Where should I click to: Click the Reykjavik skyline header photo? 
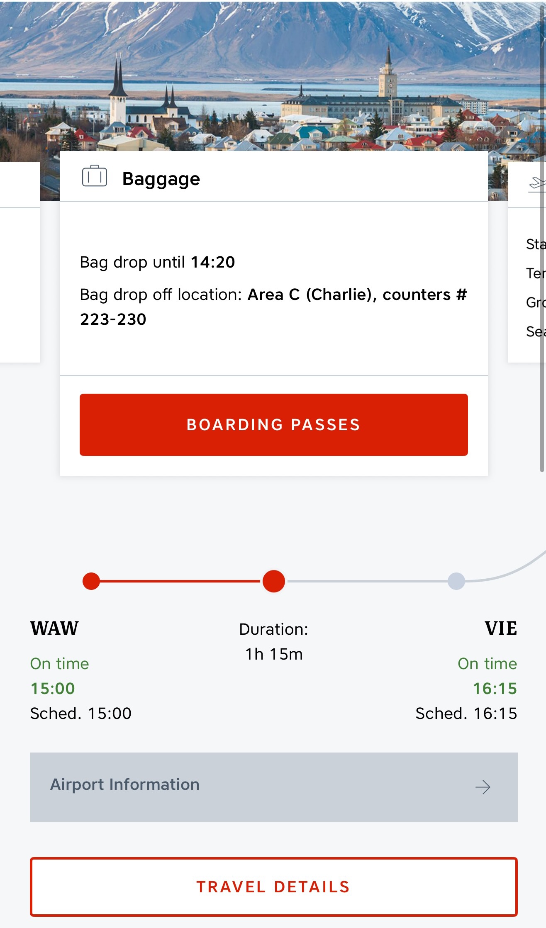tap(273, 76)
